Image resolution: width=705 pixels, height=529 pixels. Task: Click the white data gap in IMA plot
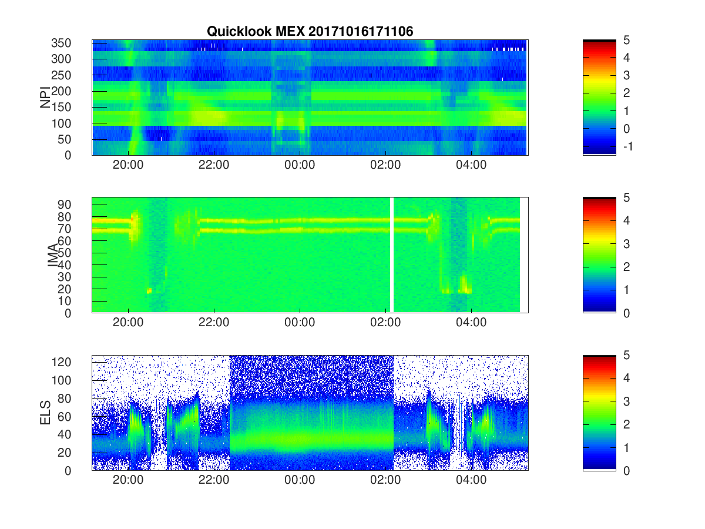[x=392, y=255]
